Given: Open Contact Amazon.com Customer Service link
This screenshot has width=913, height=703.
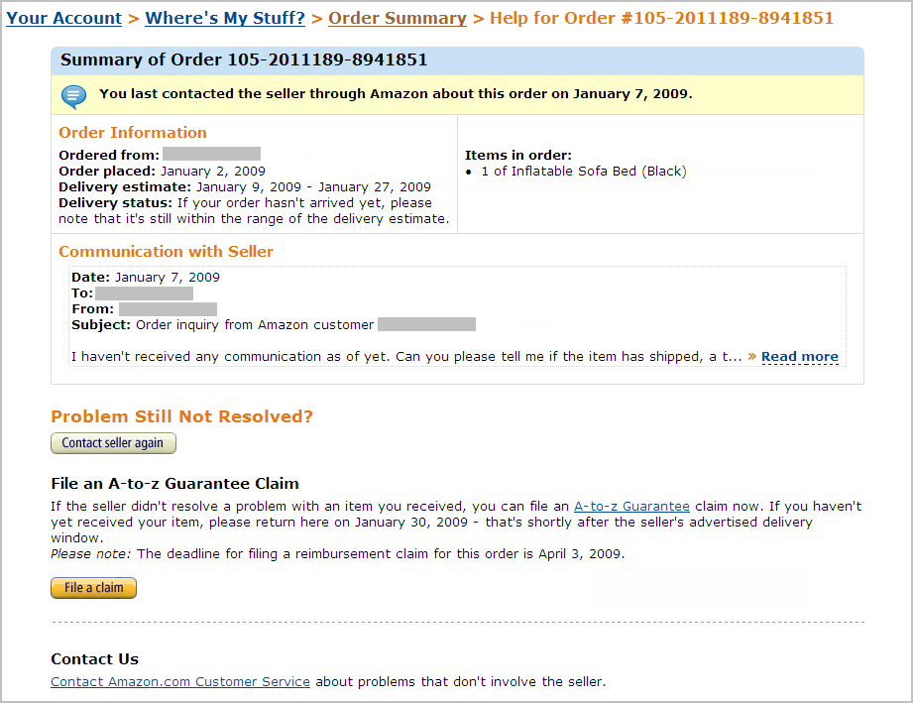Looking at the screenshot, I should point(179,681).
